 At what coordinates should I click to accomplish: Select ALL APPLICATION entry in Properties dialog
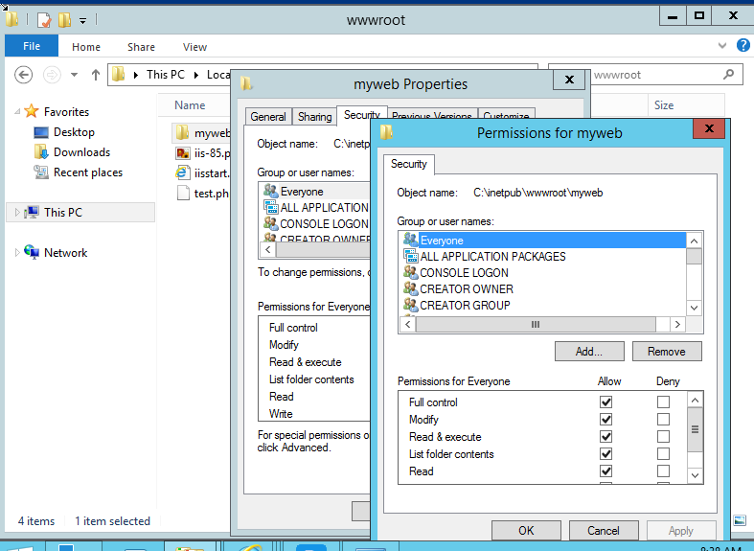[316, 207]
